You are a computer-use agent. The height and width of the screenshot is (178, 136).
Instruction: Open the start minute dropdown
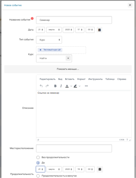point(90,30)
